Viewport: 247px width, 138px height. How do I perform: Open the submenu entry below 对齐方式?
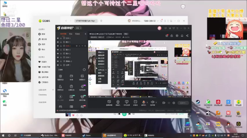point(102,73)
